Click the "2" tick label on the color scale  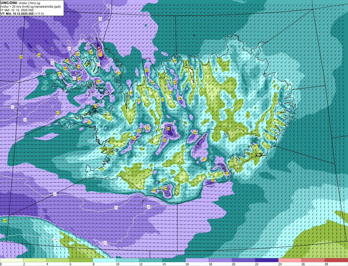click(24, 264)
